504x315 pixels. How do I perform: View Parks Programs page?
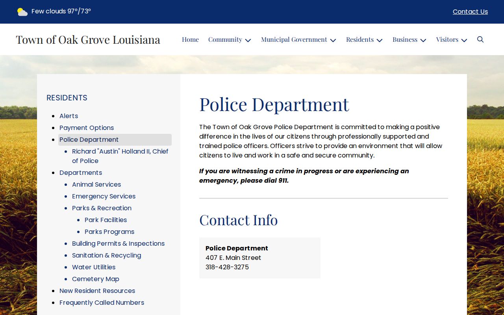[x=109, y=232]
